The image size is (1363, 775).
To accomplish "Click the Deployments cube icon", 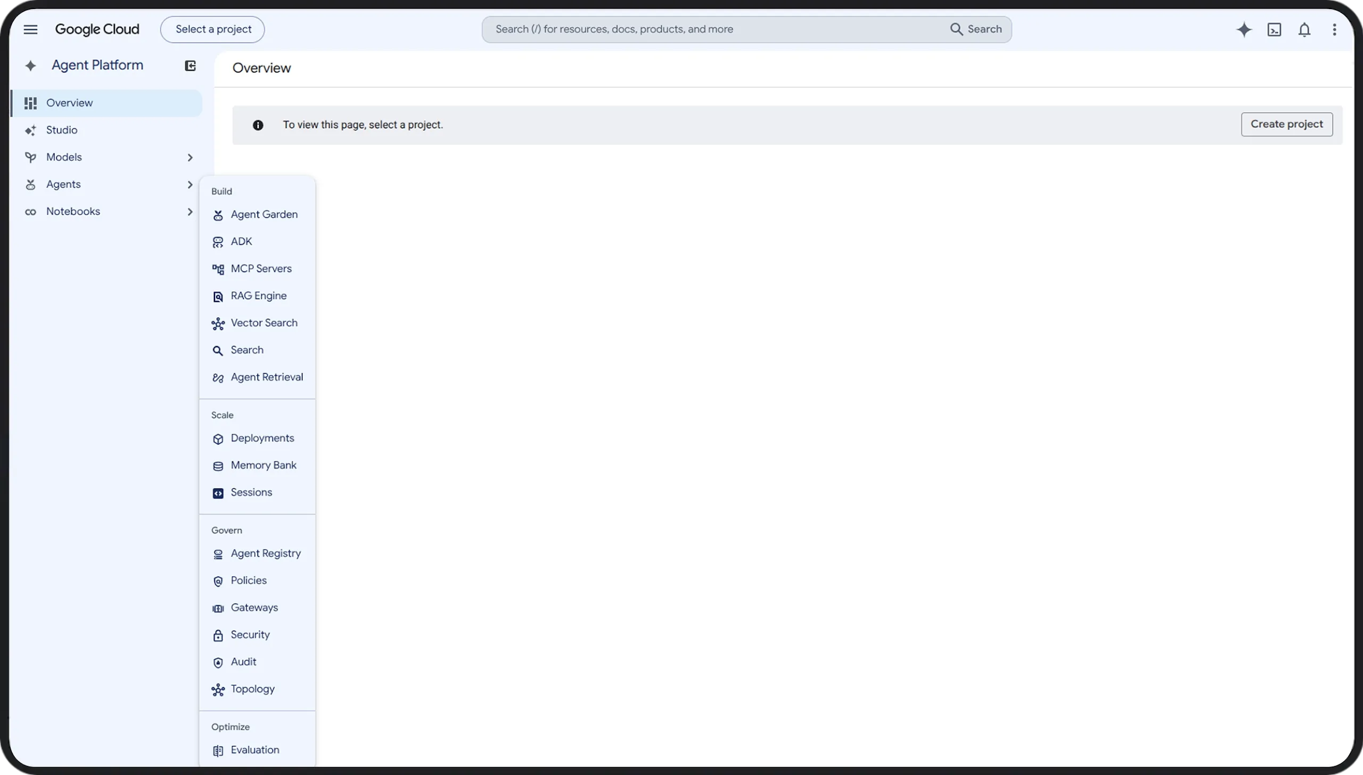I will [x=218, y=439].
